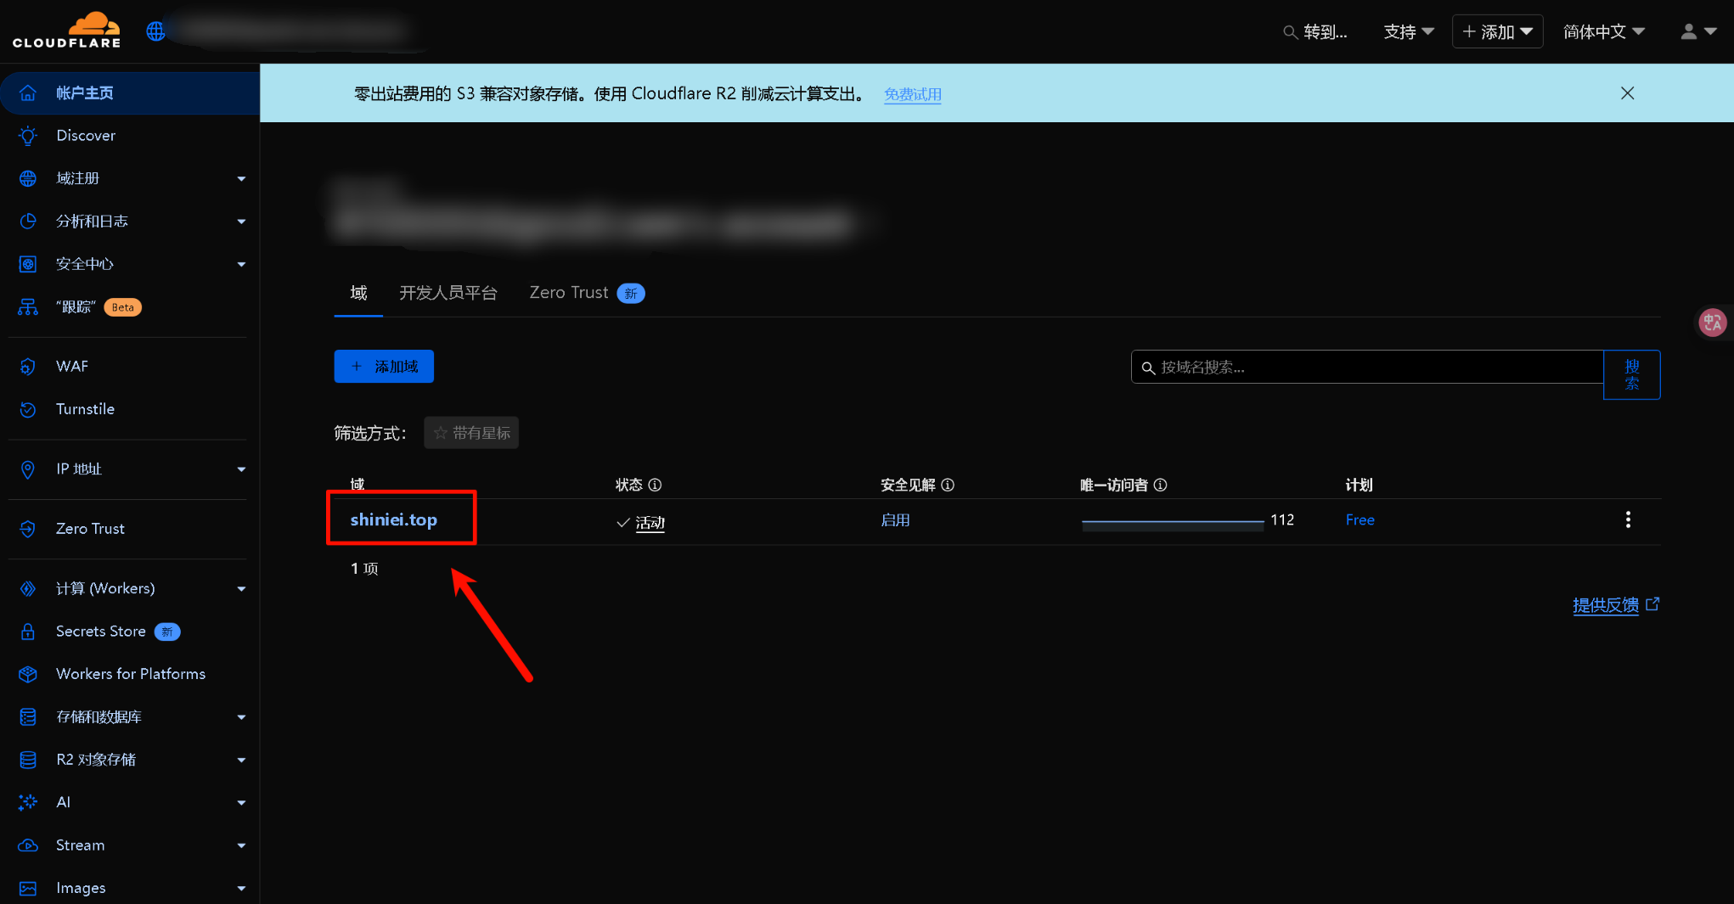Click the Beta badge next to 跟踪
1734x904 pixels.
pos(122,307)
